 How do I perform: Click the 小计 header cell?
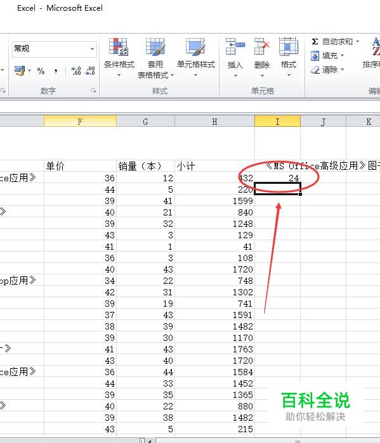coord(214,166)
